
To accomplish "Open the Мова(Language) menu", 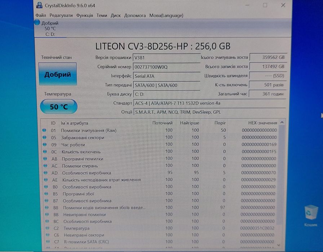I will tap(166, 16).
